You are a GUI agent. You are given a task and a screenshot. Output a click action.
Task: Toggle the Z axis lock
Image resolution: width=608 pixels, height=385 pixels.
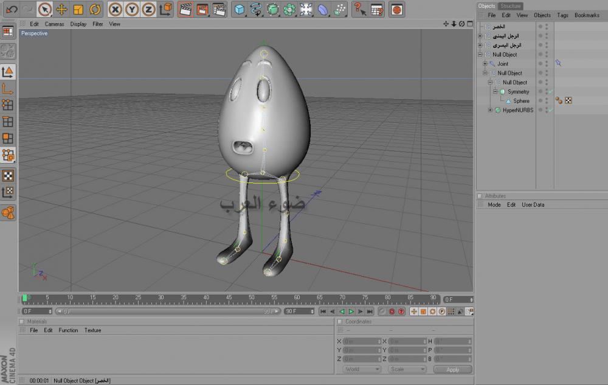click(148, 10)
